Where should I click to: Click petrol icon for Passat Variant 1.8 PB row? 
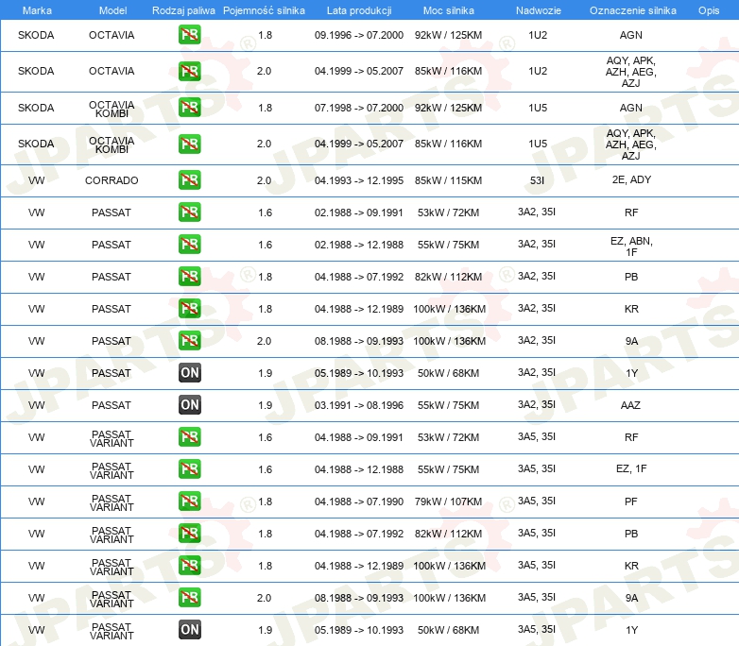pos(189,533)
